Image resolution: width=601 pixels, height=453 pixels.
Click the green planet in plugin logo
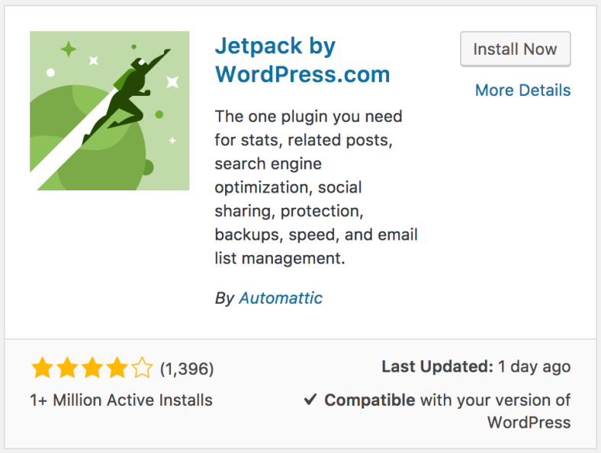click(88, 145)
